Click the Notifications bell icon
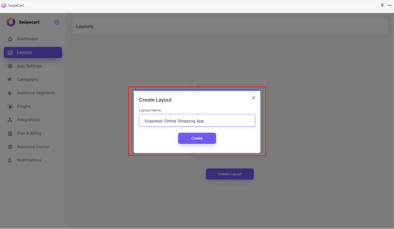Viewport: 394px width, 229px height. 10,160
